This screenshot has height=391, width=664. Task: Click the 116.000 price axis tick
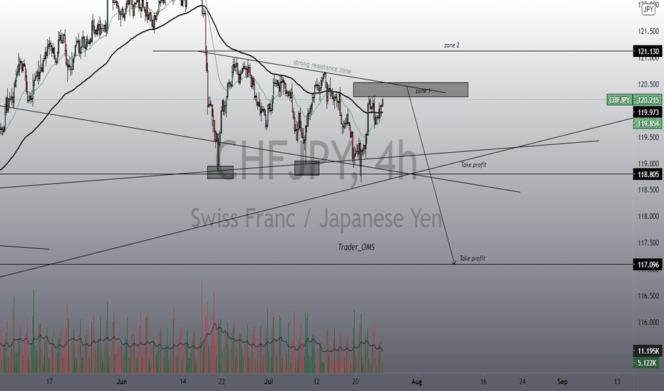tap(648, 322)
